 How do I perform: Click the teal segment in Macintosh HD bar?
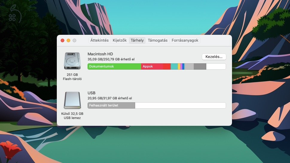(x=174, y=66)
